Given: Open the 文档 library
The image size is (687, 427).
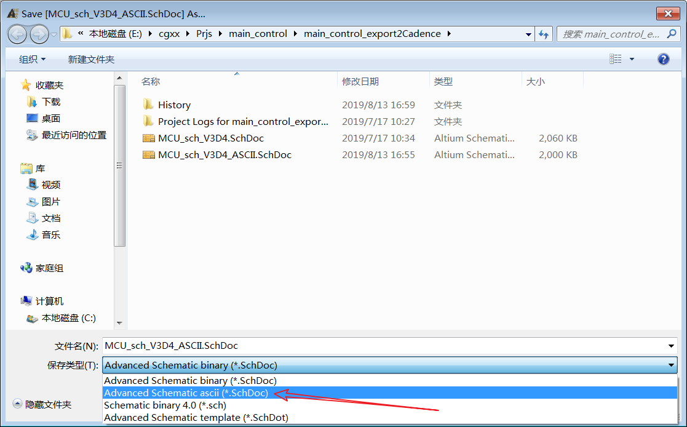Looking at the screenshot, I should [x=44, y=218].
